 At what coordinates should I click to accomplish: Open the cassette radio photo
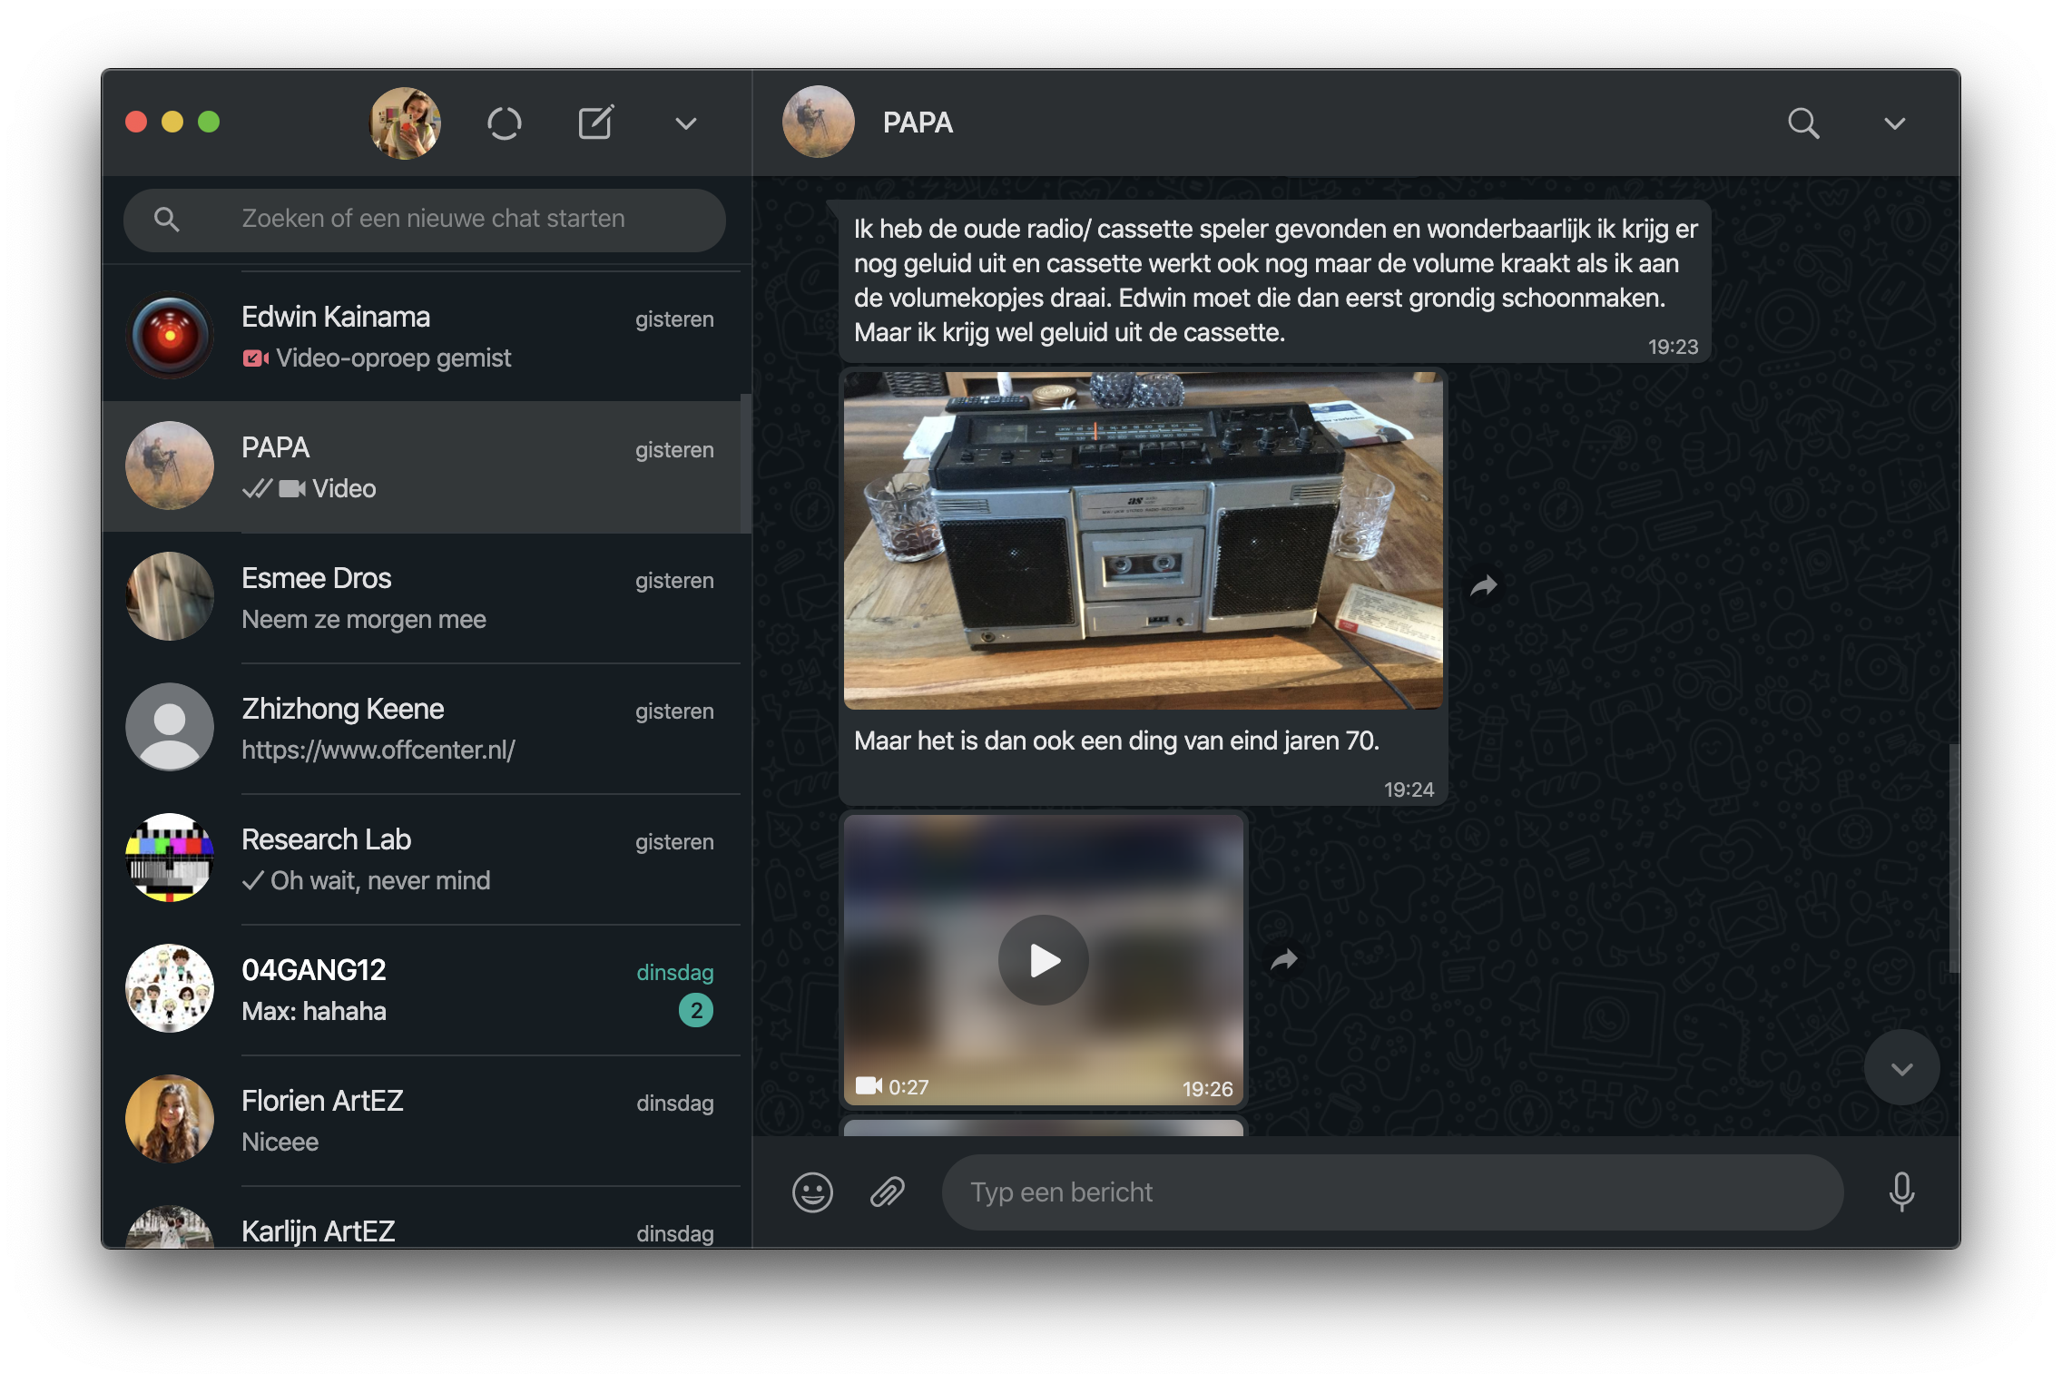(x=1143, y=540)
